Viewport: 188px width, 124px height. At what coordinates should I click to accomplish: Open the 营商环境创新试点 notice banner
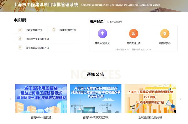(96, 99)
